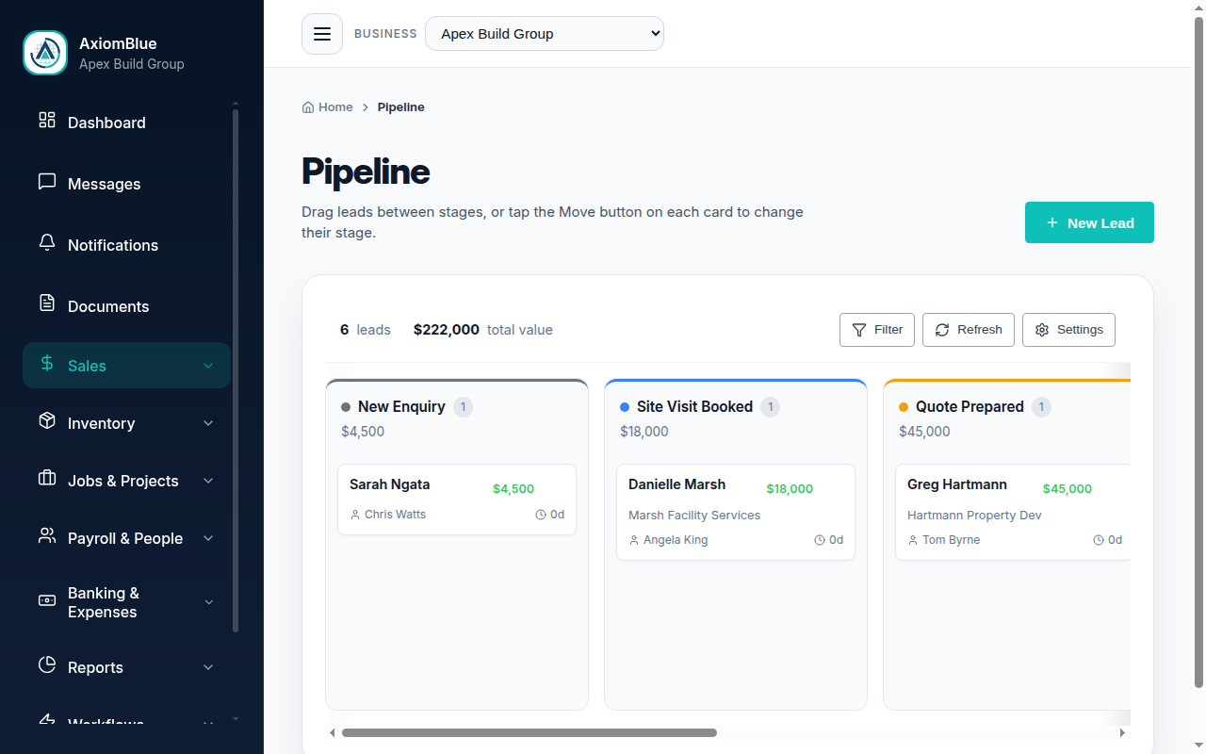Expand the Jobs & Projects chevron
Screen dimensions: 1206x754
208,481
